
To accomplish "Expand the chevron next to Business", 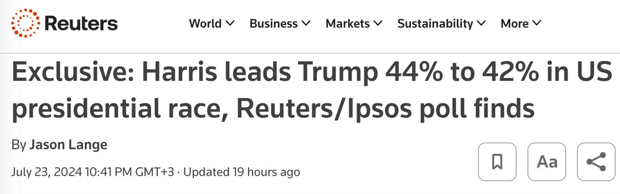I will (306, 23).
